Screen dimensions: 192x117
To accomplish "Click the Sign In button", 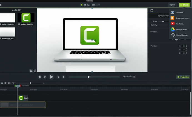I will coord(172,5).
